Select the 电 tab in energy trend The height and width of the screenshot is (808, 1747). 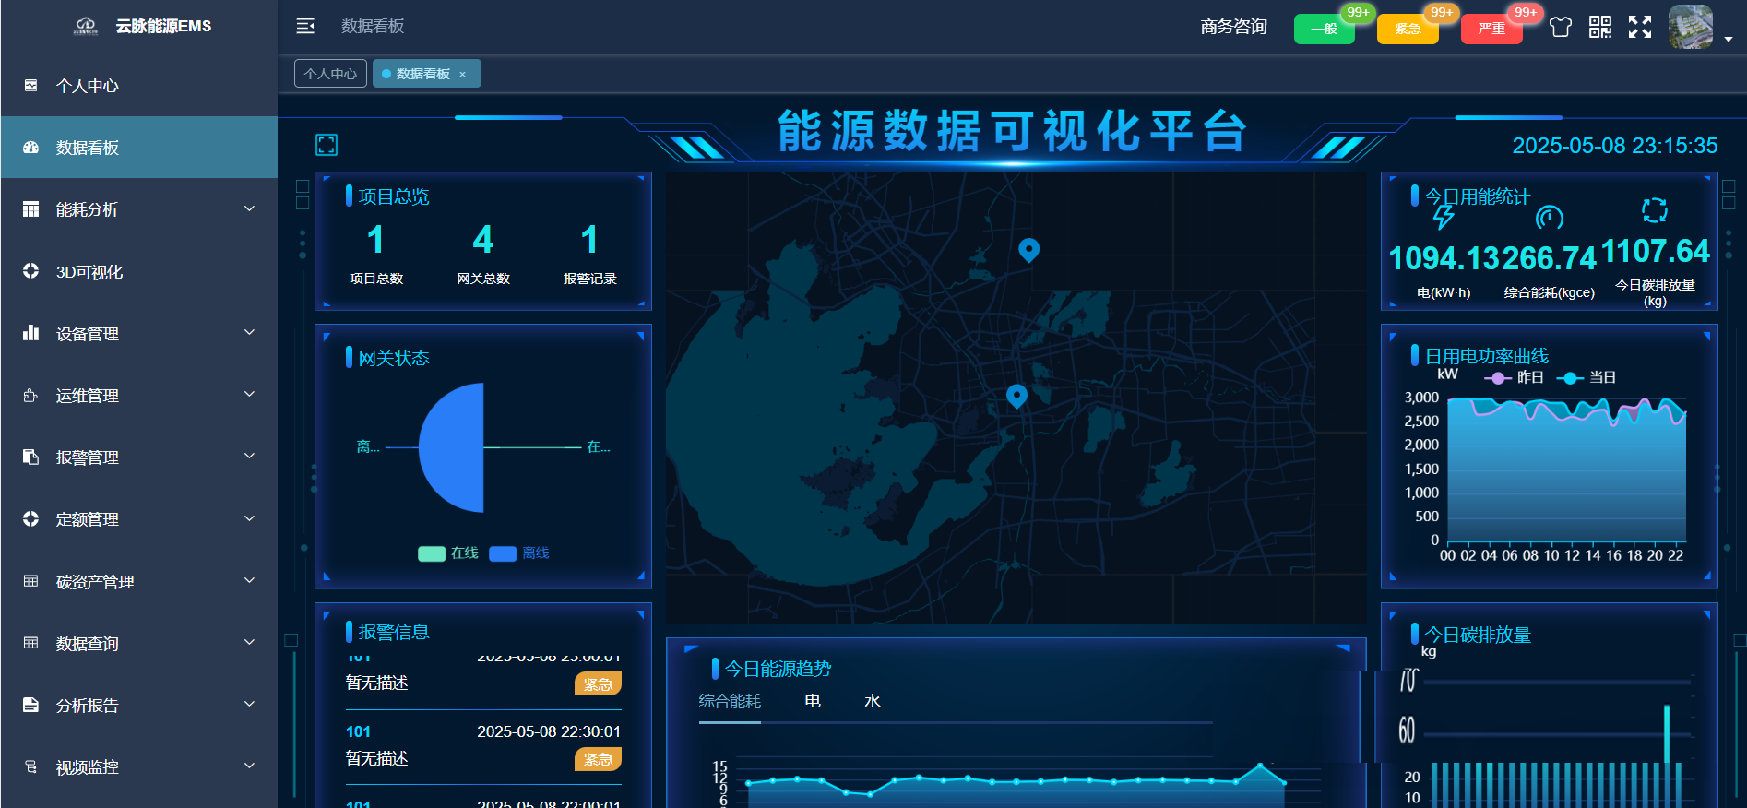pyautogui.click(x=813, y=701)
